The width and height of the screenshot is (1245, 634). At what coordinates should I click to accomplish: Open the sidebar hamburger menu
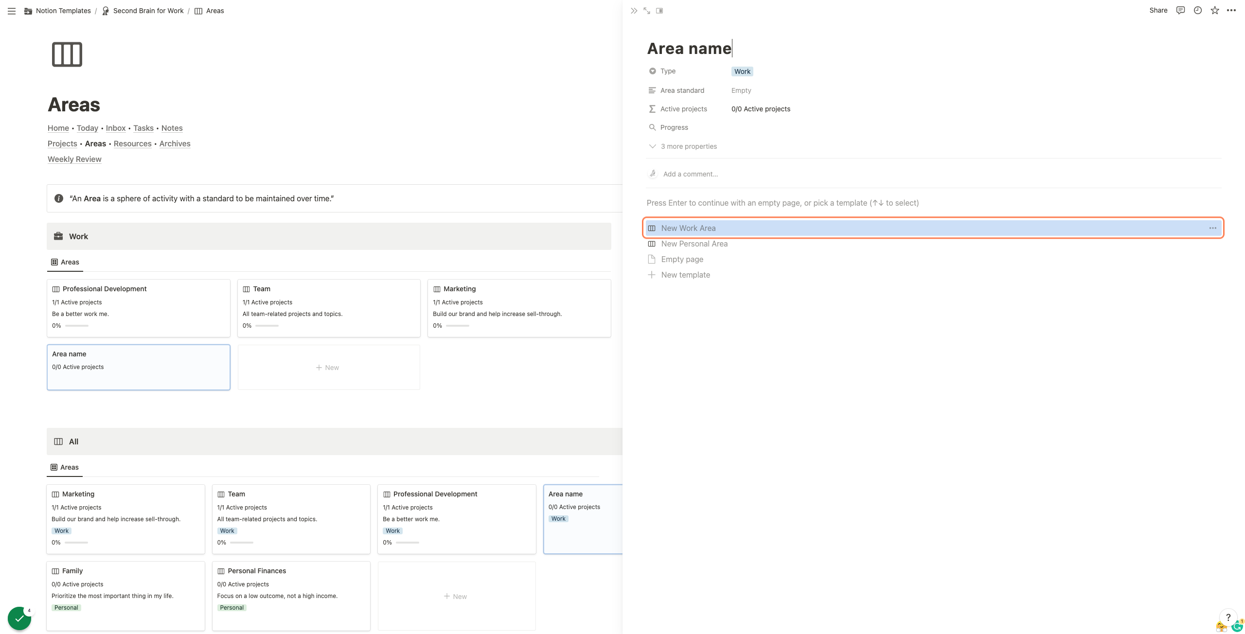pyautogui.click(x=12, y=11)
